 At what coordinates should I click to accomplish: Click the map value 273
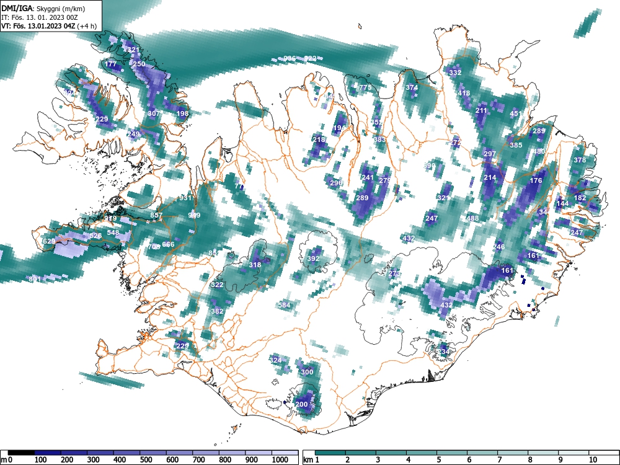[394, 273]
